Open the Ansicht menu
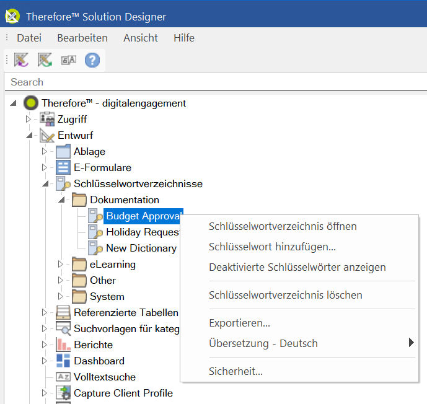This screenshot has width=427, height=404. (141, 38)
